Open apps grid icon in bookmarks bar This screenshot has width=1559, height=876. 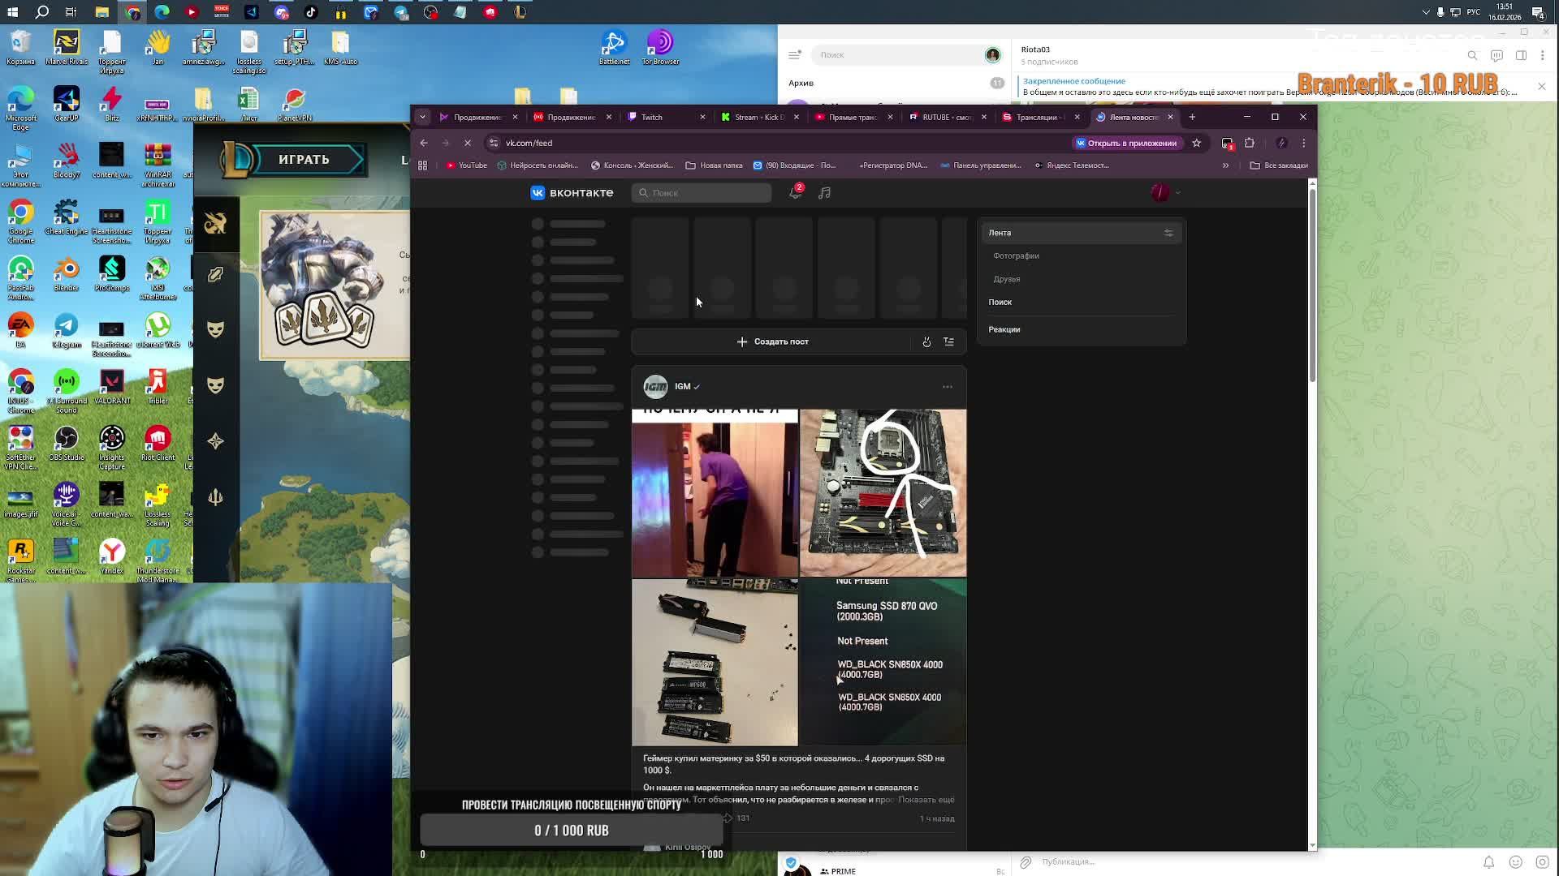(x=422, y=165)
